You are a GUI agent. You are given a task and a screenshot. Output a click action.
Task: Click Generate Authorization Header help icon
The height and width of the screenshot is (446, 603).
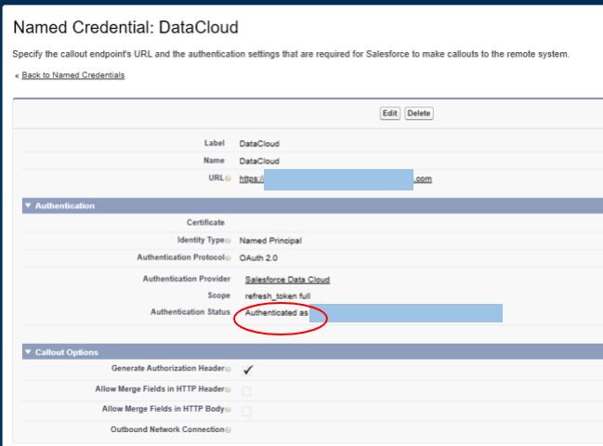click(228, 369)
